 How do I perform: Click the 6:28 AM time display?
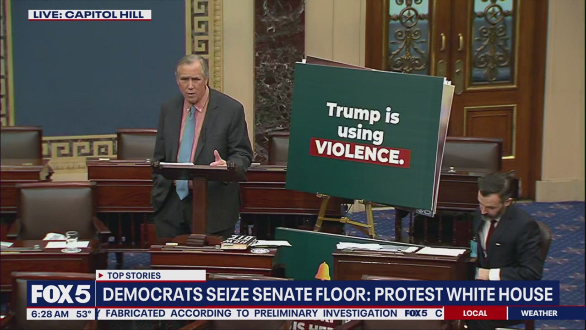[x=49, y=314]
